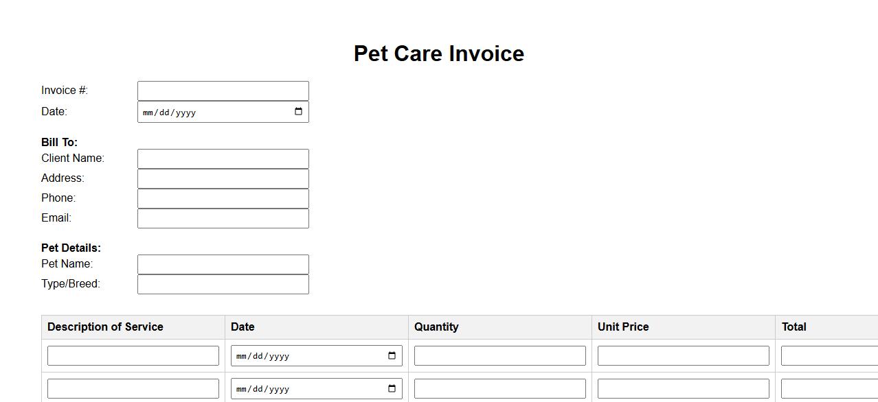Focus the Email input box
Image resolution: width=878 pixels, height=402 pixels.
click(x=223, y=218)
